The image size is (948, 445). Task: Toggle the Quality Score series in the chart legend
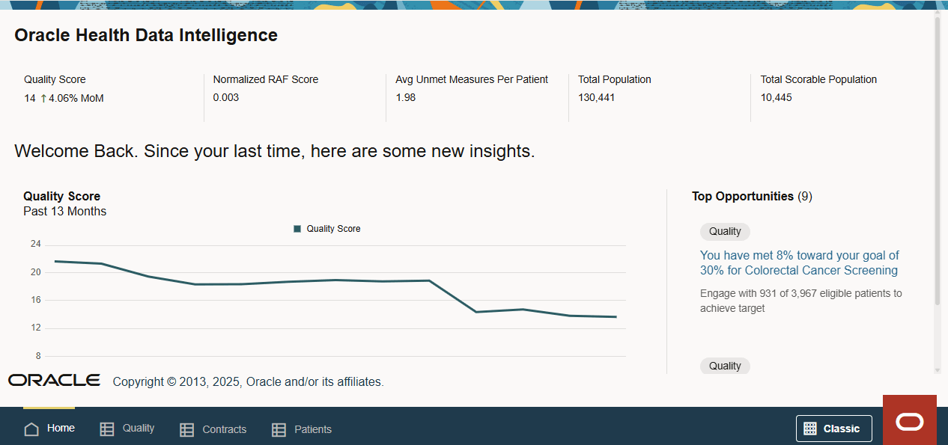tap(326, 228)
